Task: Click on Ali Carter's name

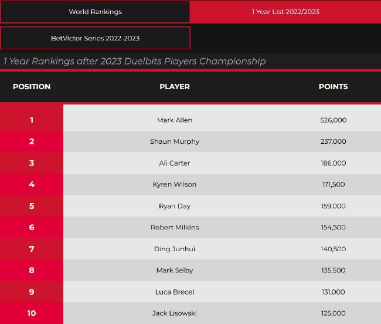Action: coord(175,163)
